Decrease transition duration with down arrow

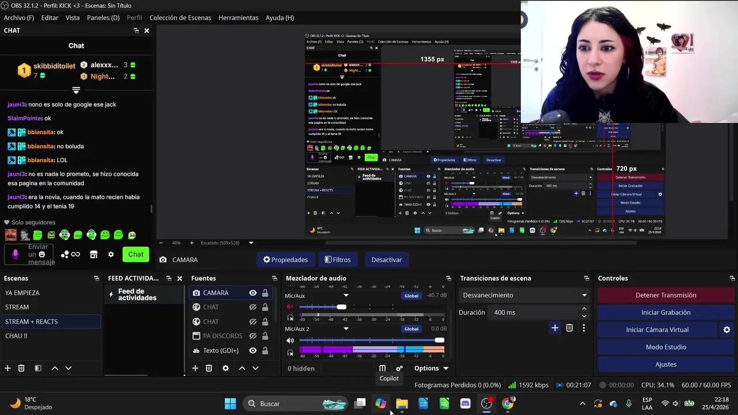[x=584, y=316]
